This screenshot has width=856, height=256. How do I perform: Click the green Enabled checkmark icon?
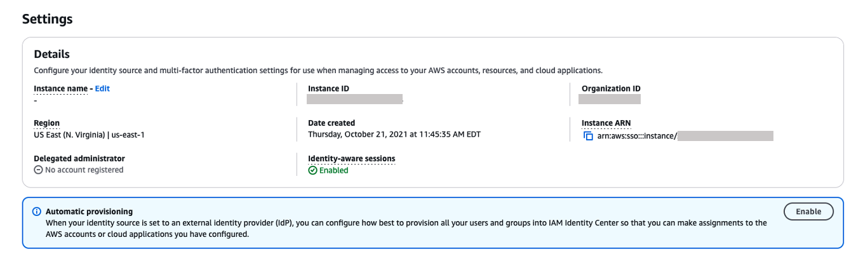click(x=312, y=170)
